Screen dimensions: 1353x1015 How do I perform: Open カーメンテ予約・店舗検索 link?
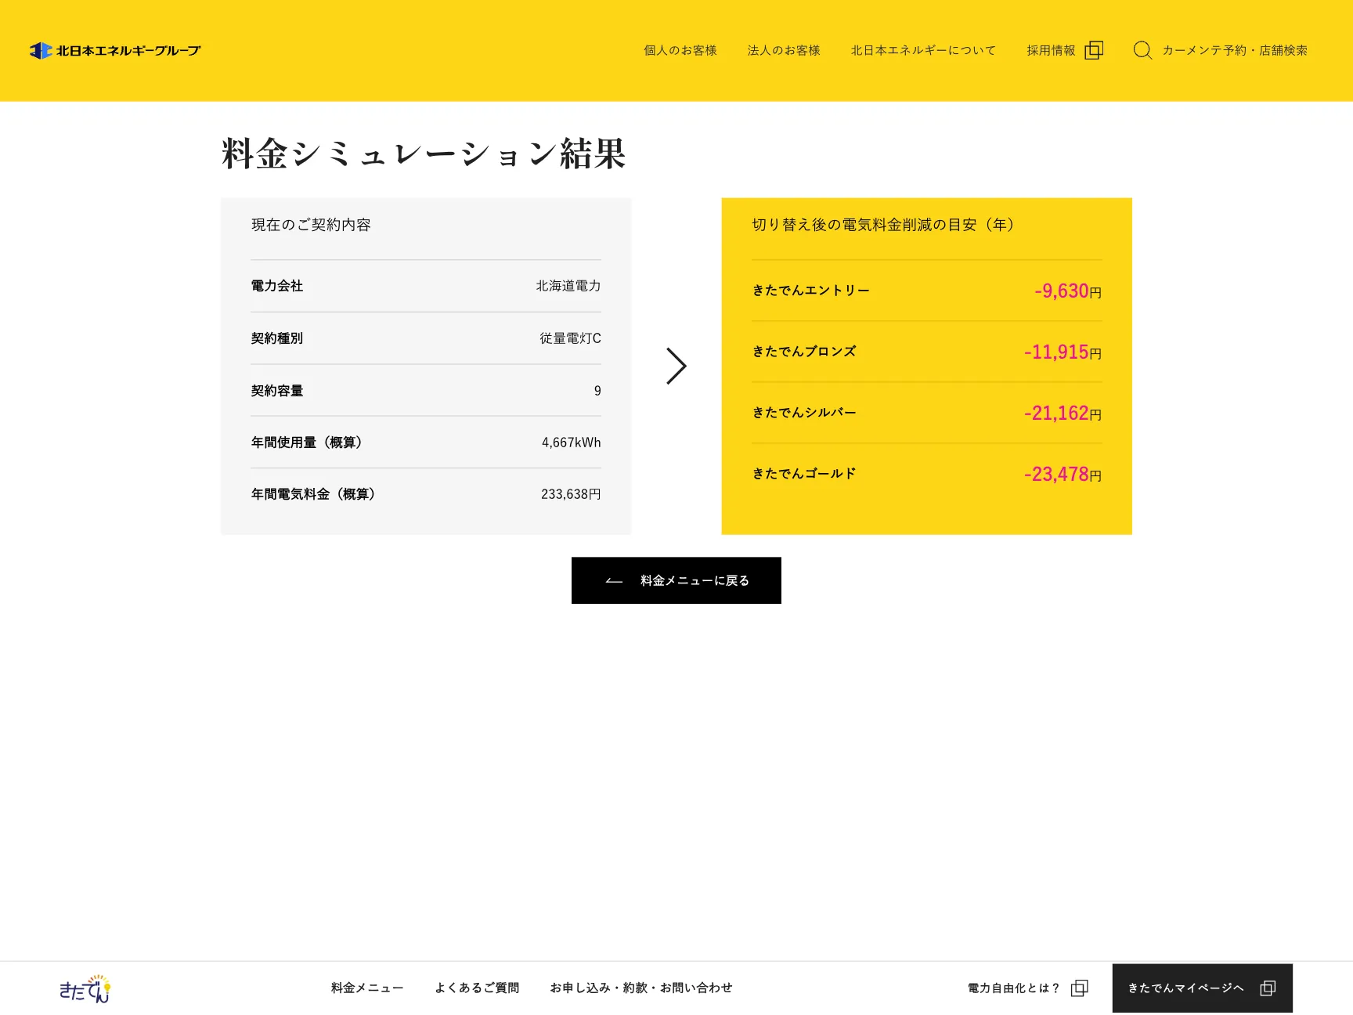coord(1234,51)
